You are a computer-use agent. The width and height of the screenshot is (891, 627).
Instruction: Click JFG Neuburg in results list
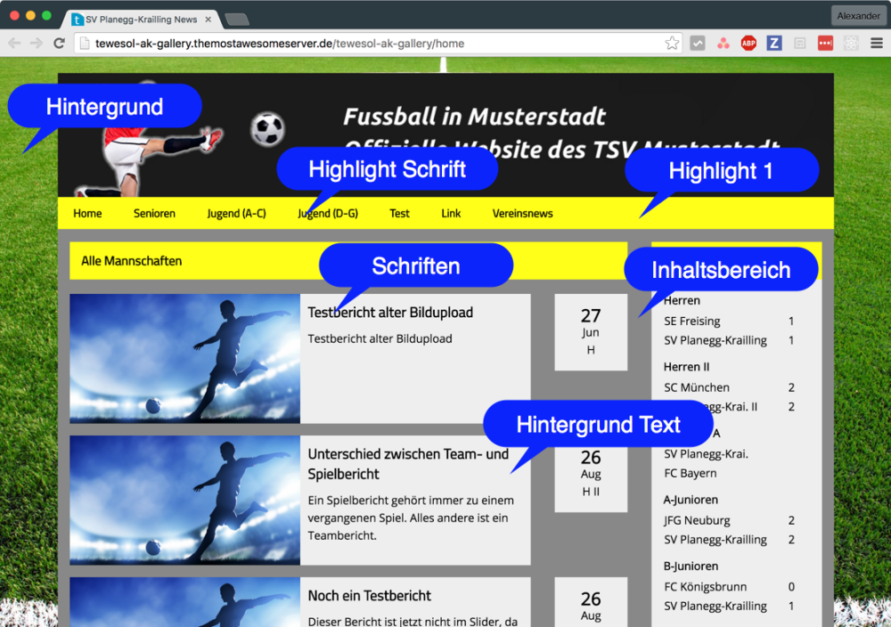click(x=697, y=521)
